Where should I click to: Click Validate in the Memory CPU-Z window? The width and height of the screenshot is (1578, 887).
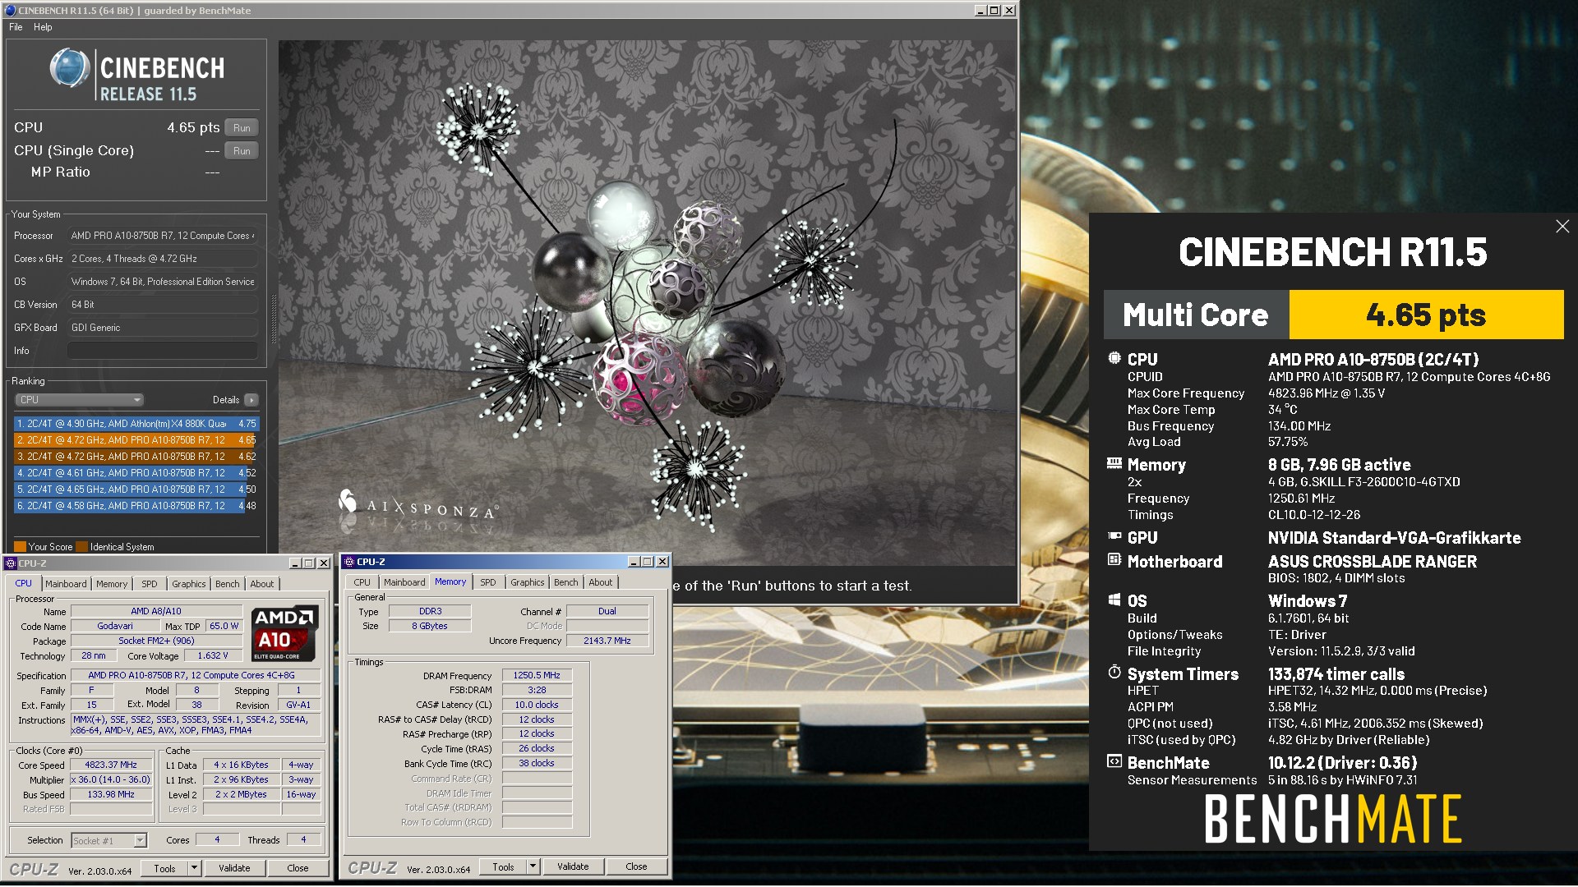point(573,866)
